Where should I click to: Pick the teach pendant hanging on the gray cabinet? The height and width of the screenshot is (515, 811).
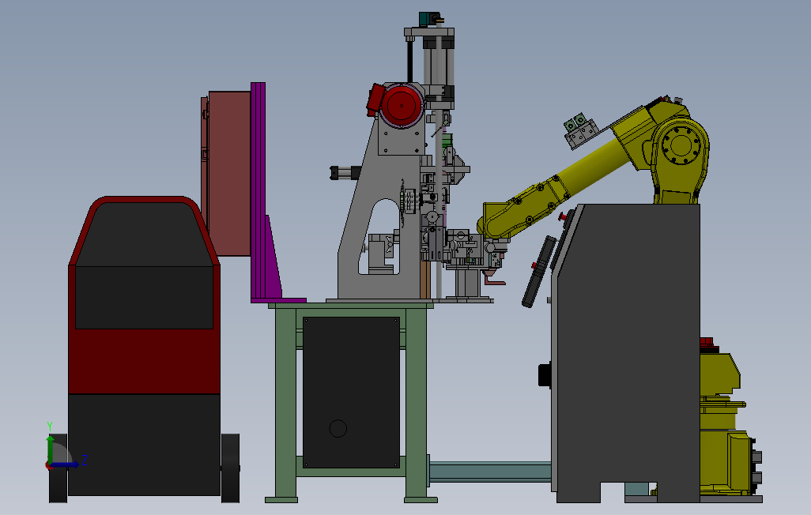[539, 272]
